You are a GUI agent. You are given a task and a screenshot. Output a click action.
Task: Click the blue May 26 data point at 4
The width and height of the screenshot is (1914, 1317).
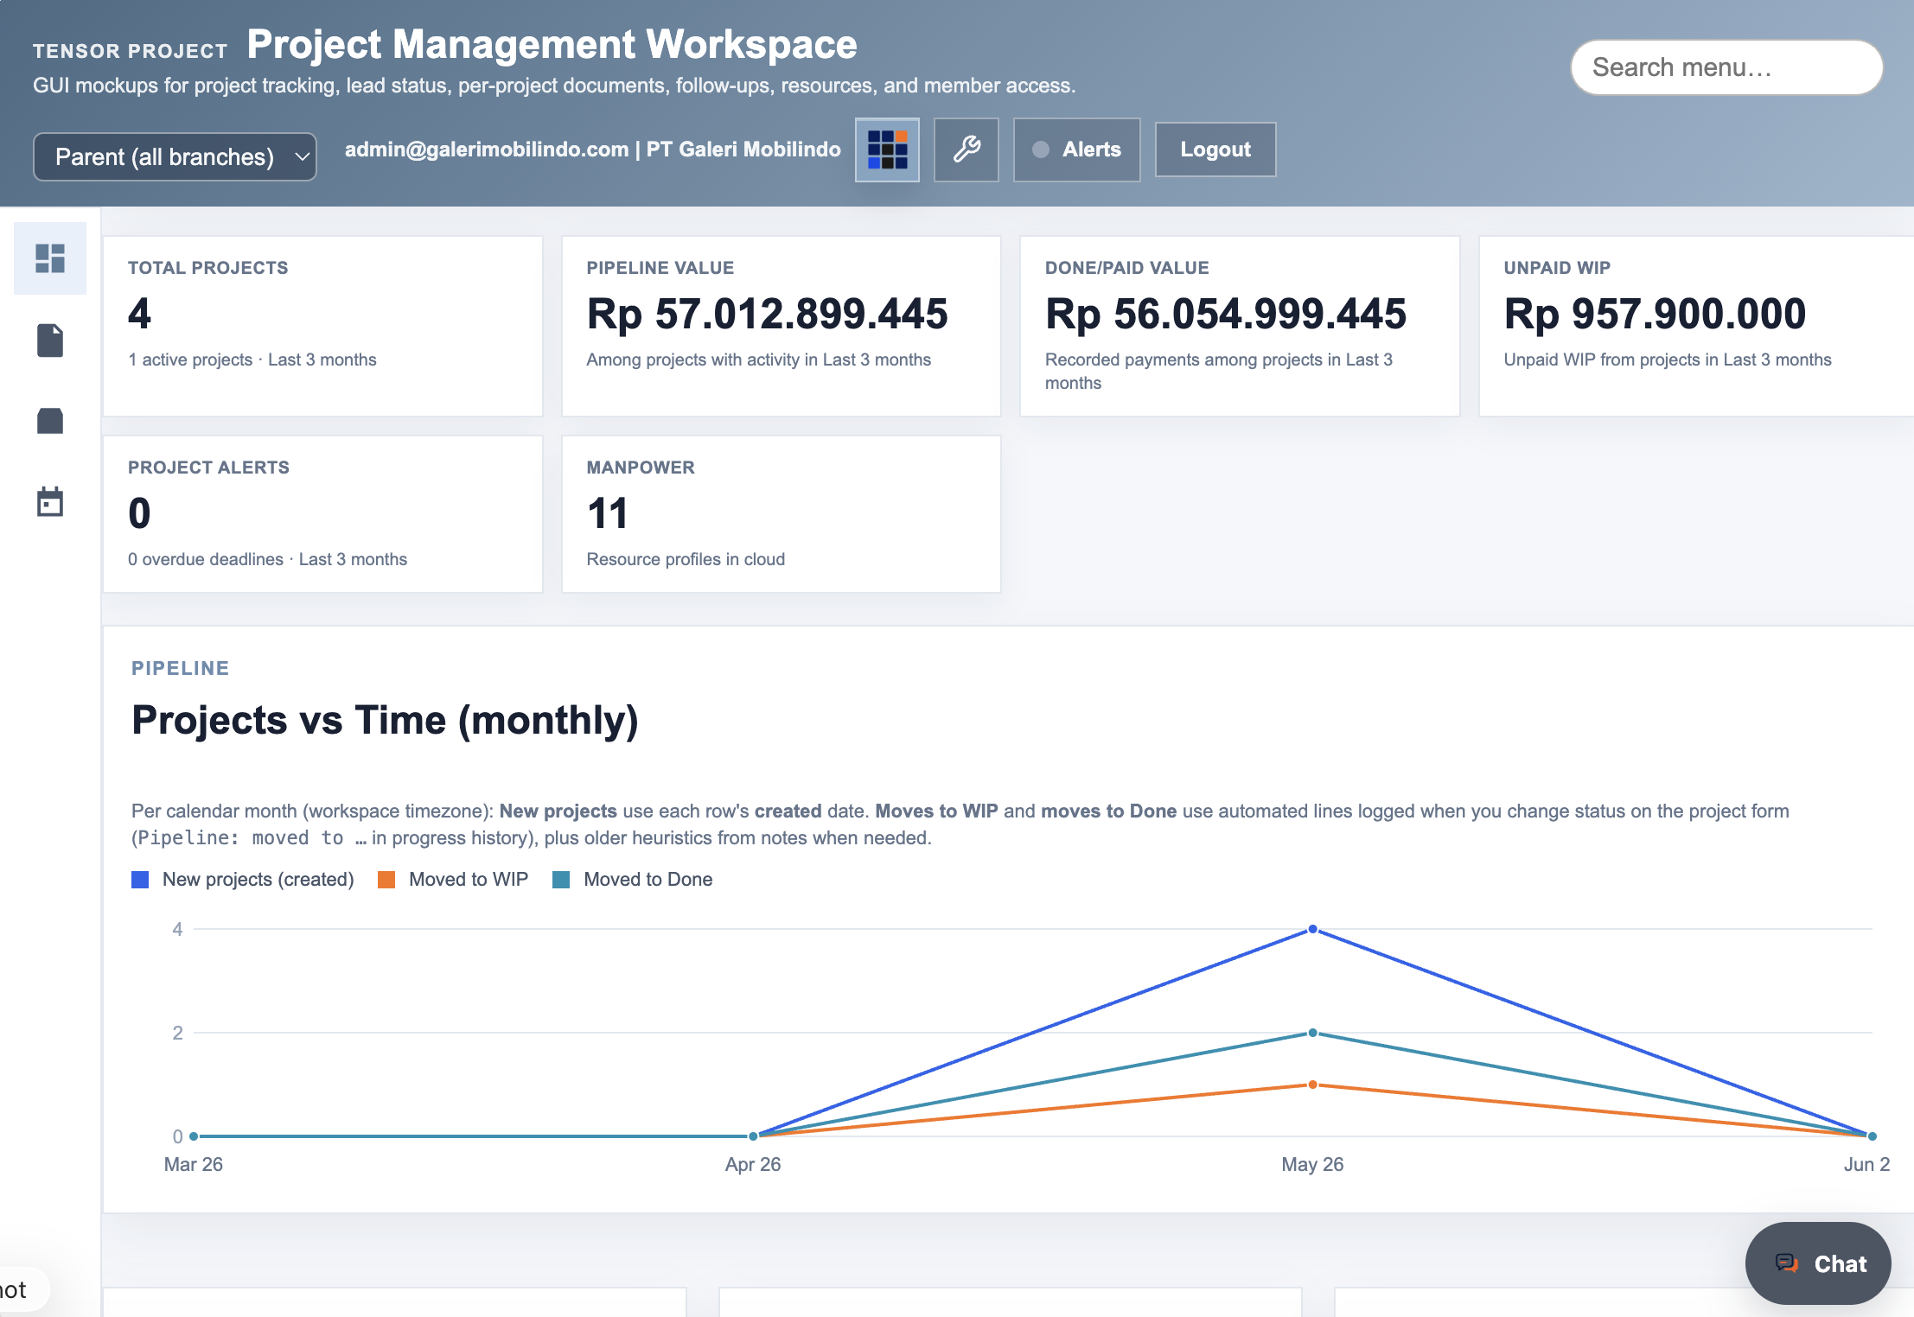point(1312,929)
